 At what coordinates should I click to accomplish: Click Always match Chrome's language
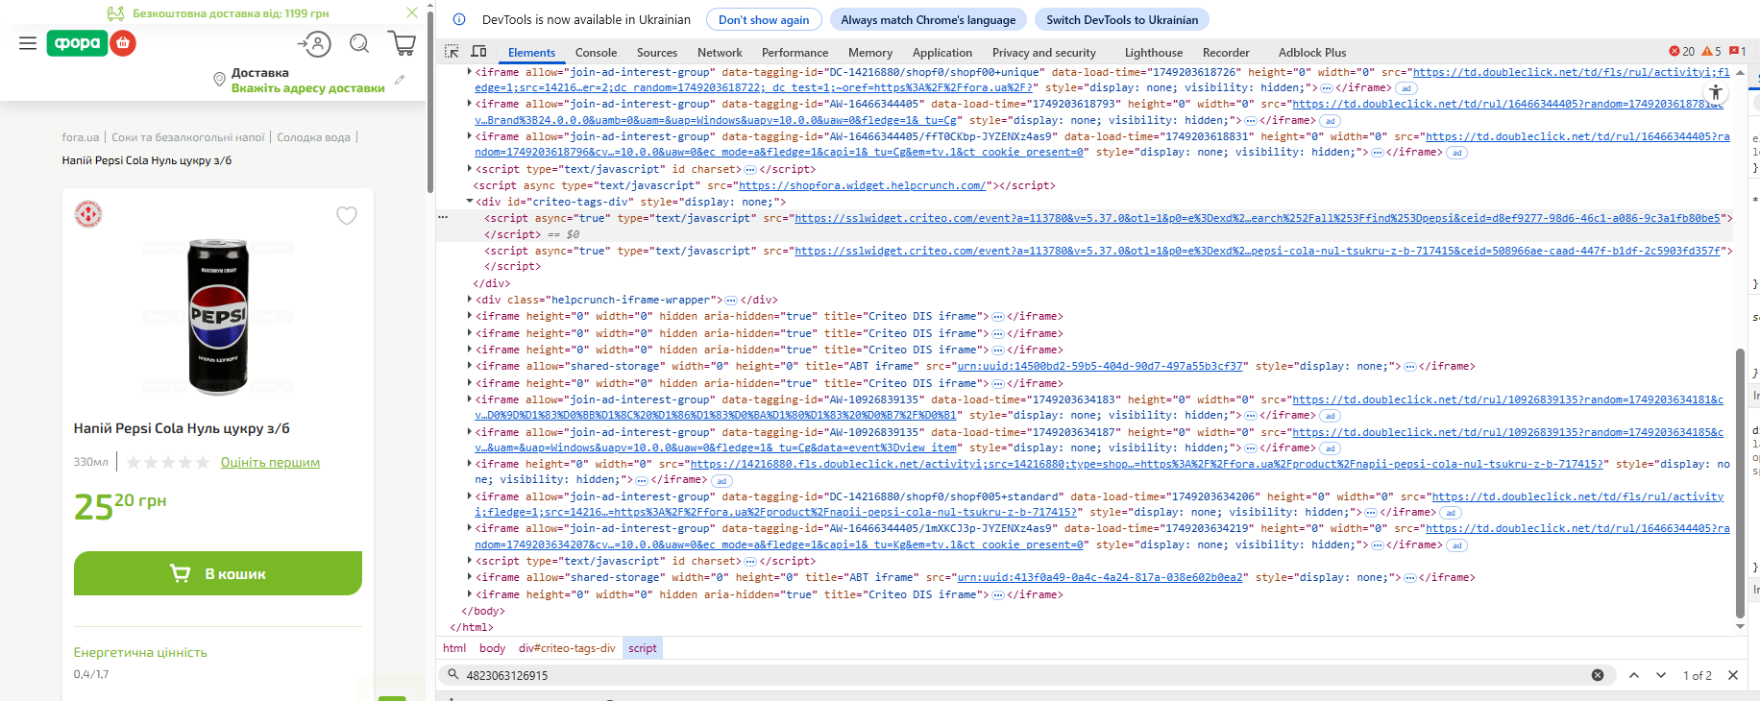point(928,19)
